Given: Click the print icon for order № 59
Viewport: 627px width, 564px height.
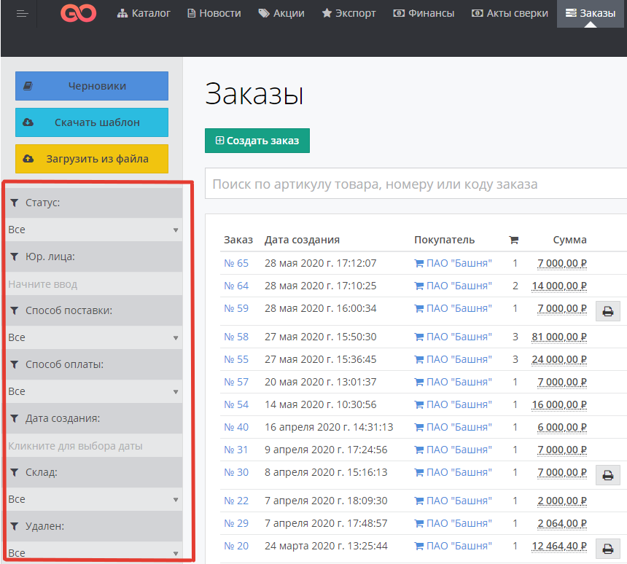Looking at the screenshot, I should point(607,312).
